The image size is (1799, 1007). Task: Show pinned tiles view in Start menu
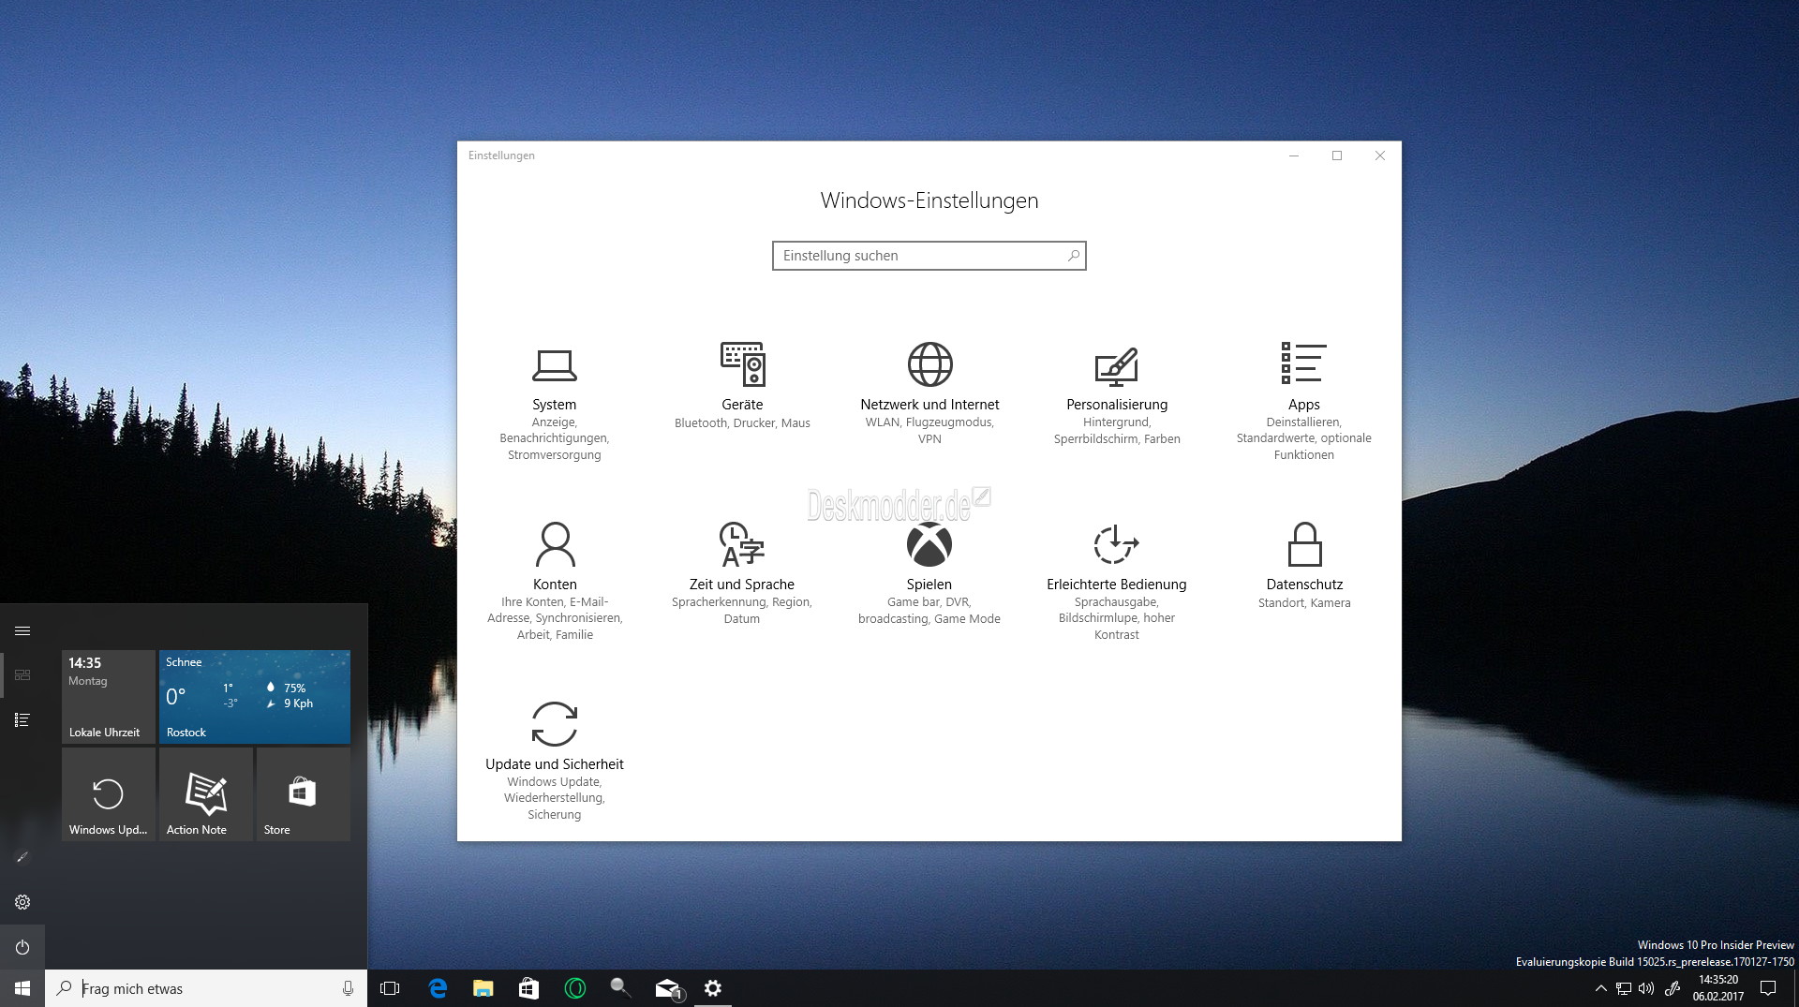click(x=22, y=674)
